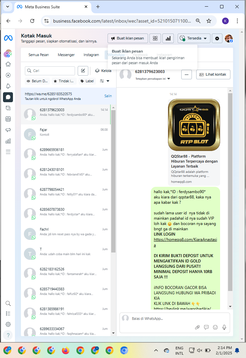Open the Planner calendar grid sidebar icon
The width and height of the screenshot is (246, 358).
coord(8,119)
